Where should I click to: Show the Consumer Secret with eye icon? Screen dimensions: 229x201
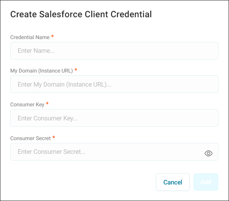209,153
